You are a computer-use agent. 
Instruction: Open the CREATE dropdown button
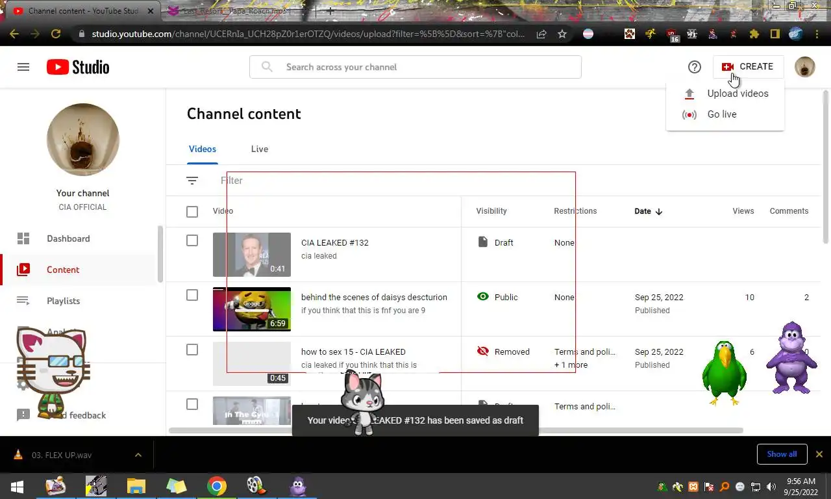748,67
